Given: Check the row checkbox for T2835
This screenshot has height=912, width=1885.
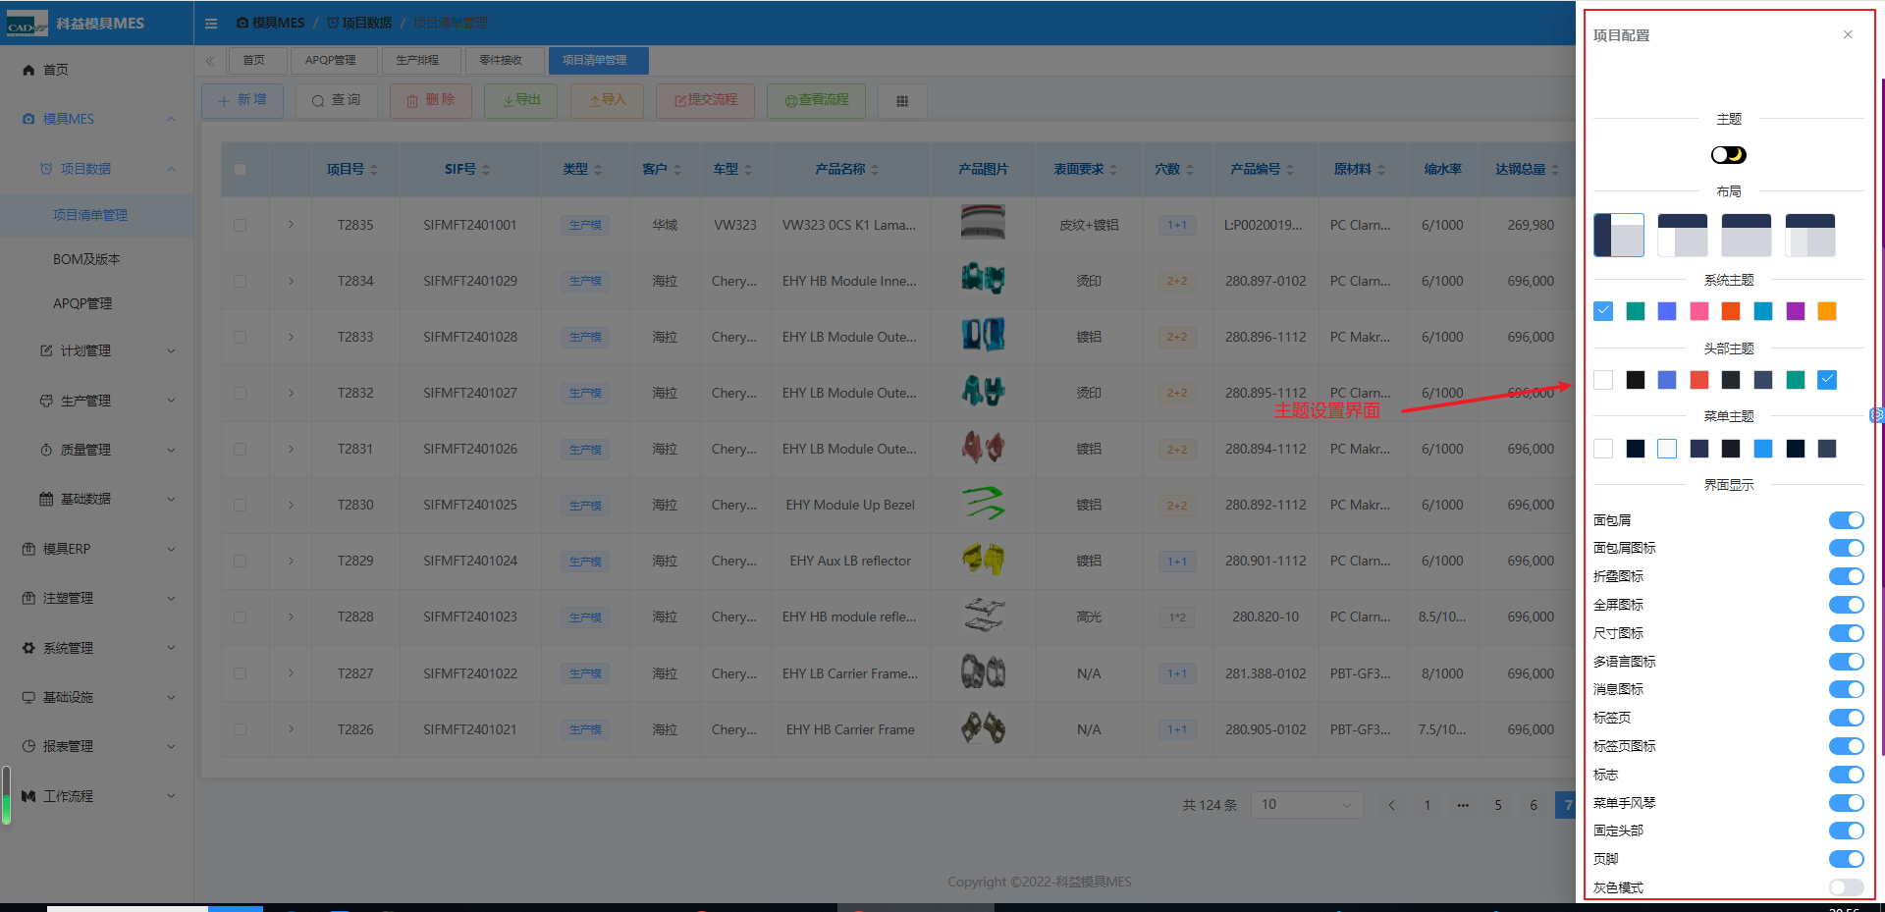Looking at the screenshot, I should coord(240,225).
